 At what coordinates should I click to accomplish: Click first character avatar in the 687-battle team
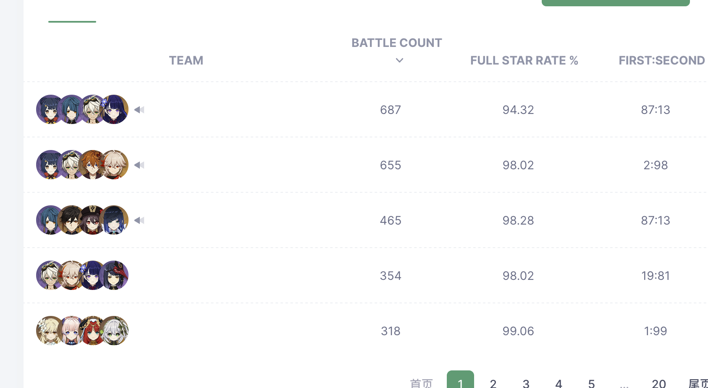50,109
